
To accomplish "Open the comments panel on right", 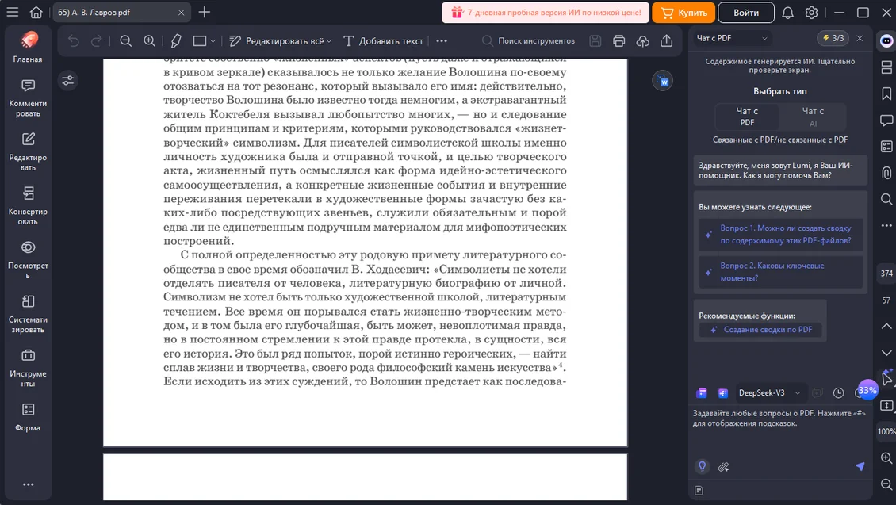I will point(886,120).
